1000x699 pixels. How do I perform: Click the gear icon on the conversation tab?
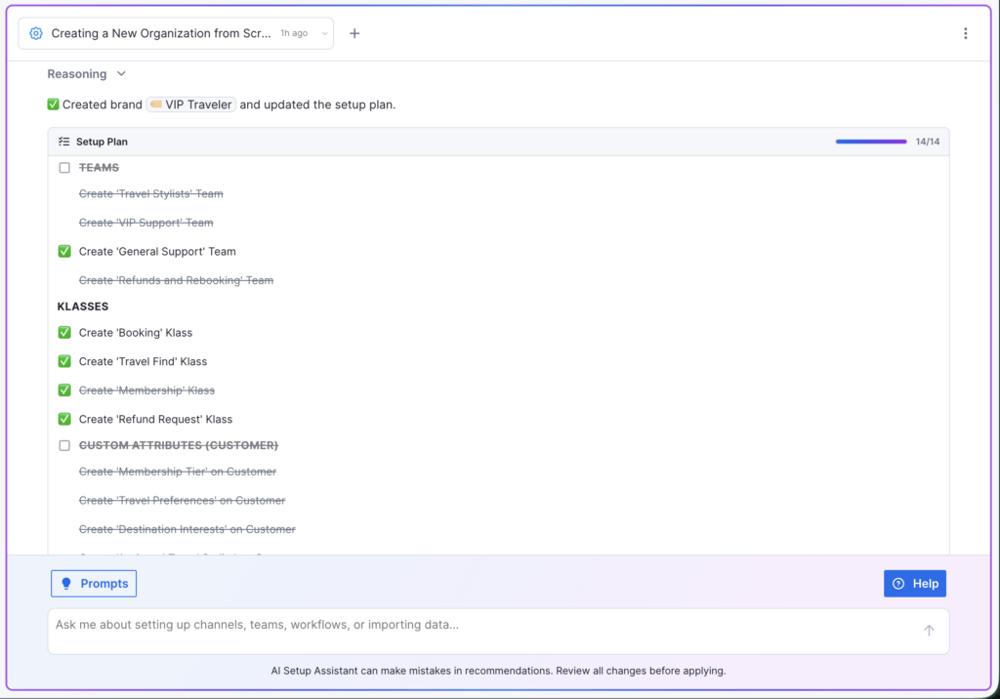(x=35, y=32)
